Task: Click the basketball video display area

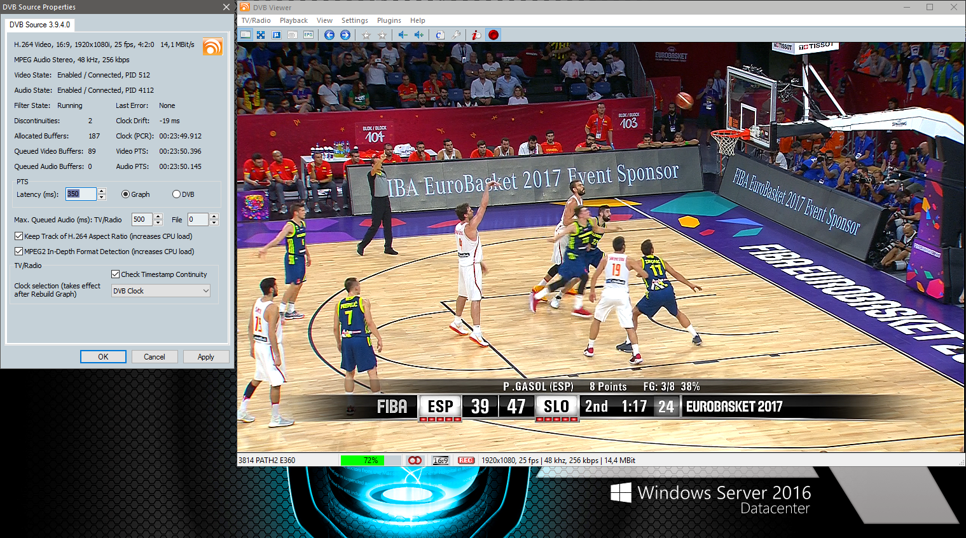Action: pyautogui.click(x=601, y=247)
